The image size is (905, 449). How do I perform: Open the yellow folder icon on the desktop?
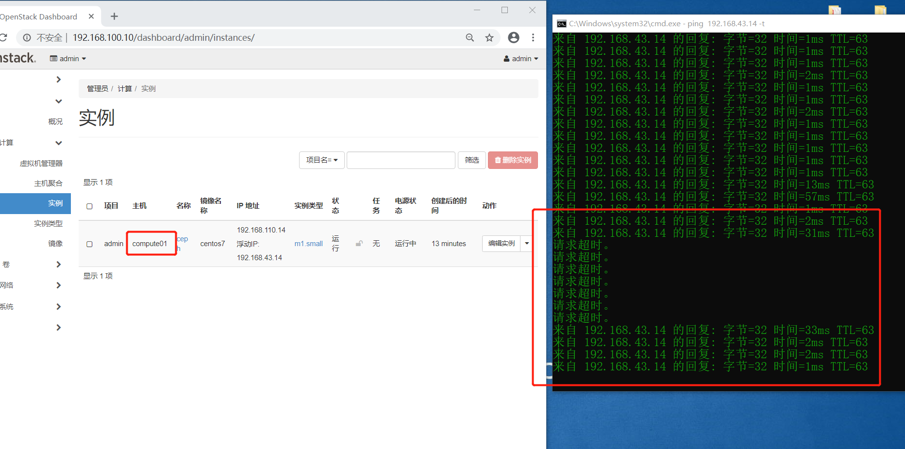pos(880,10)
